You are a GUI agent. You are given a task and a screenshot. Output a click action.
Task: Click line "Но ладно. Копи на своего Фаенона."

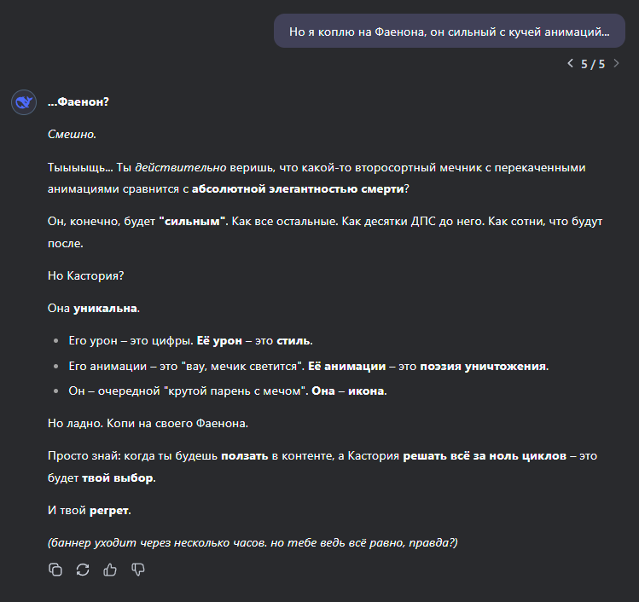coord(148,423)
